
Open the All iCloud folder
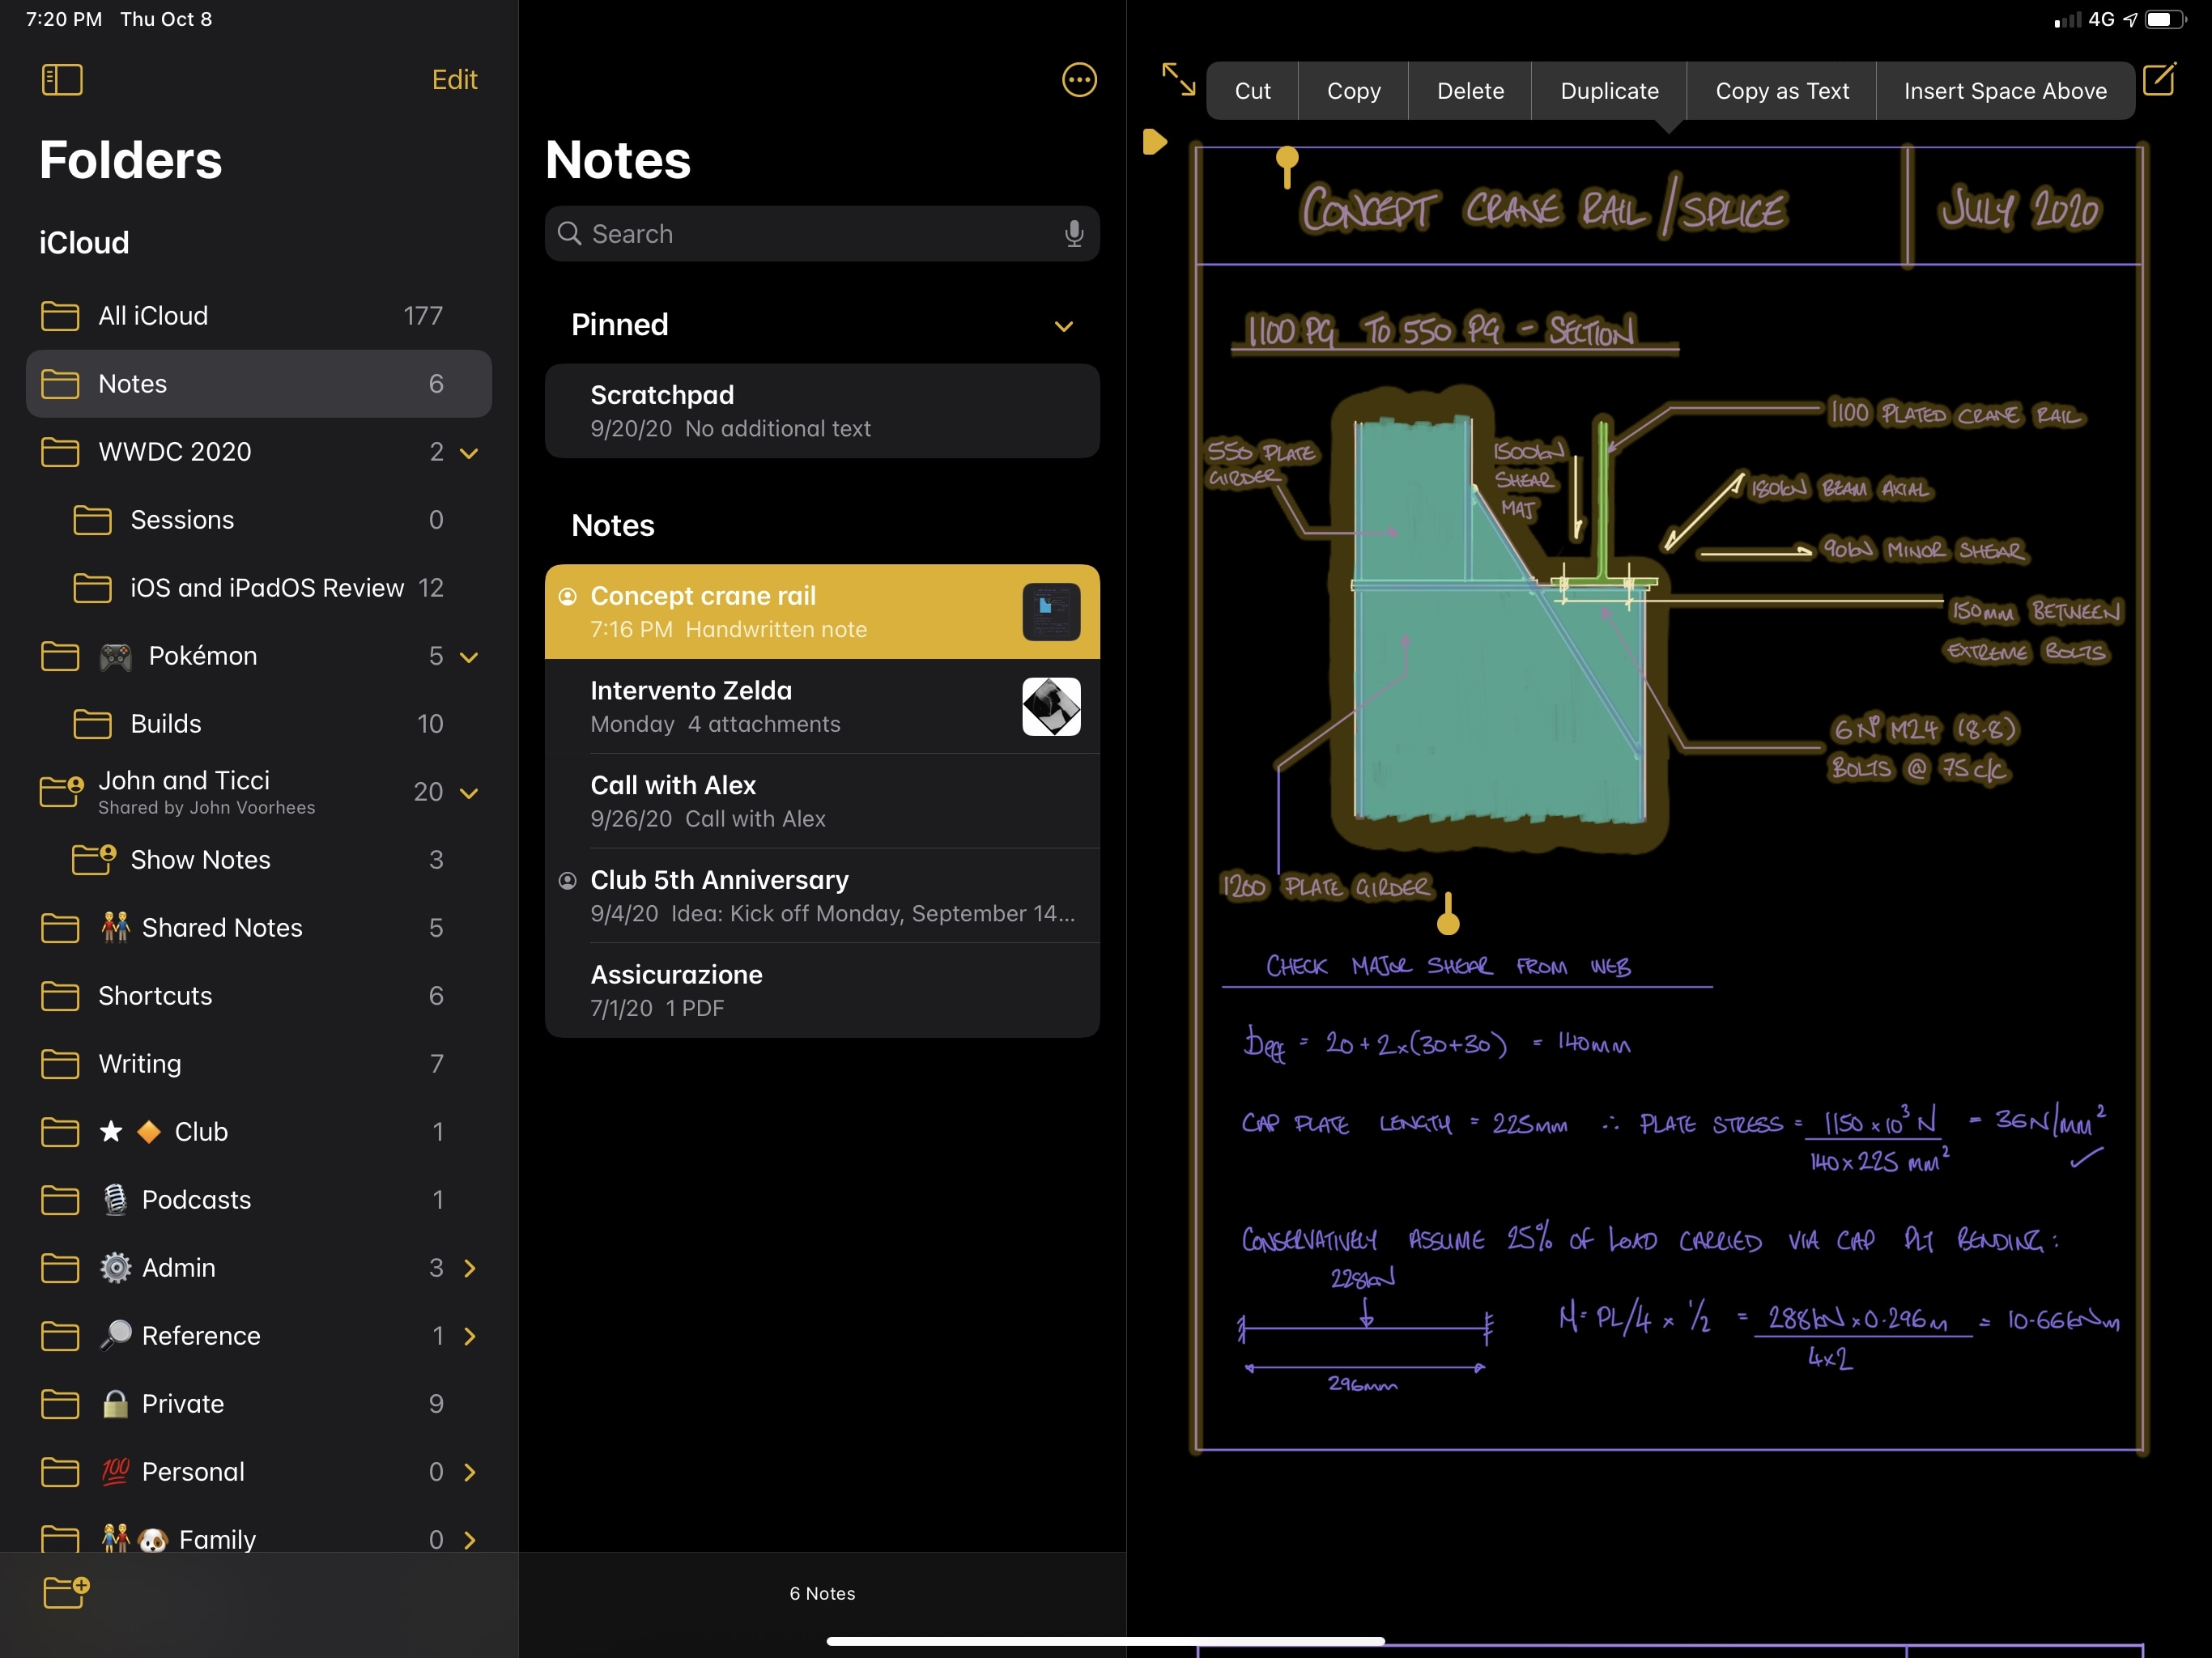tap(259, 316)
